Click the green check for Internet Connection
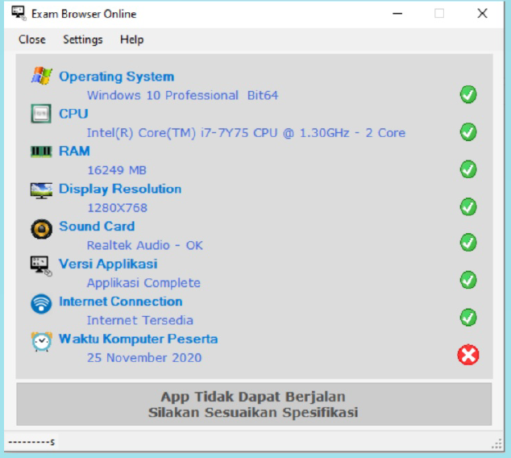 (468, 318)
